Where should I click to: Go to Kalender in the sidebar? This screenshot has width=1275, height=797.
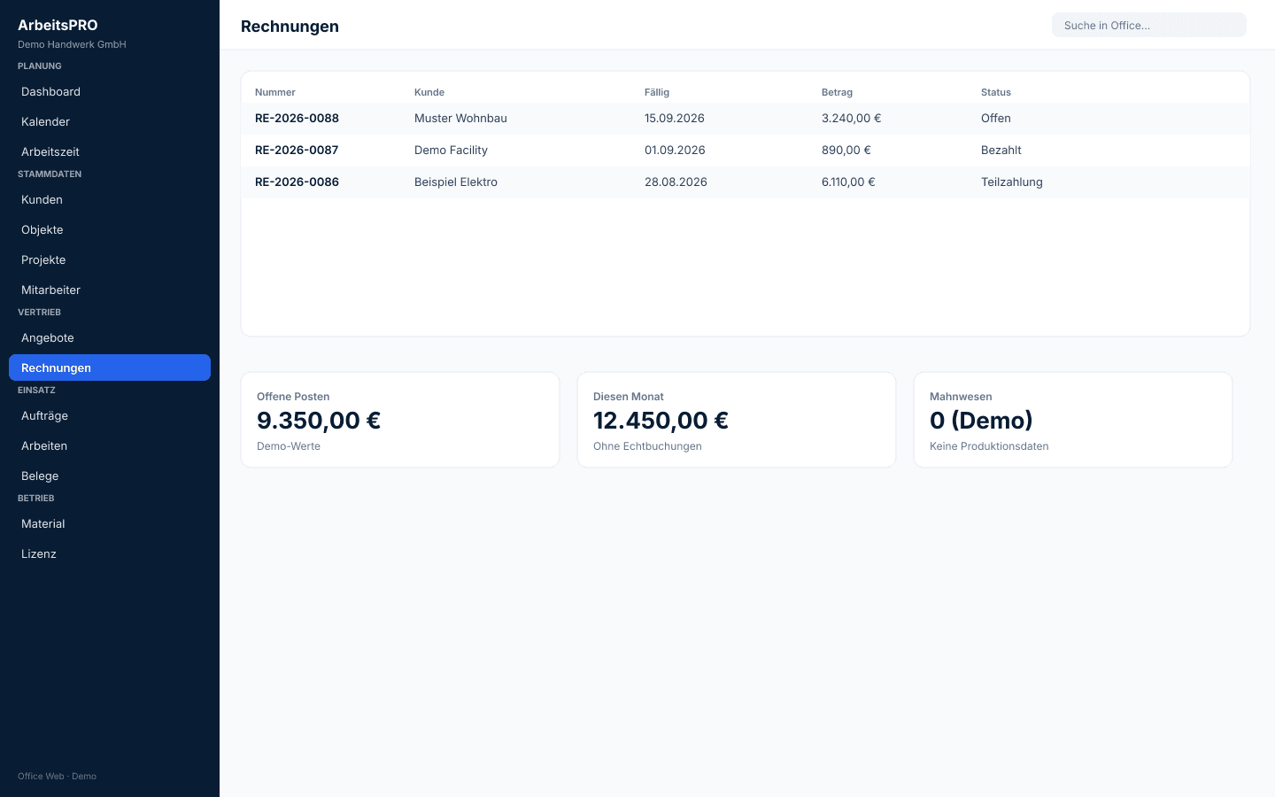click(x=110, y=121)
